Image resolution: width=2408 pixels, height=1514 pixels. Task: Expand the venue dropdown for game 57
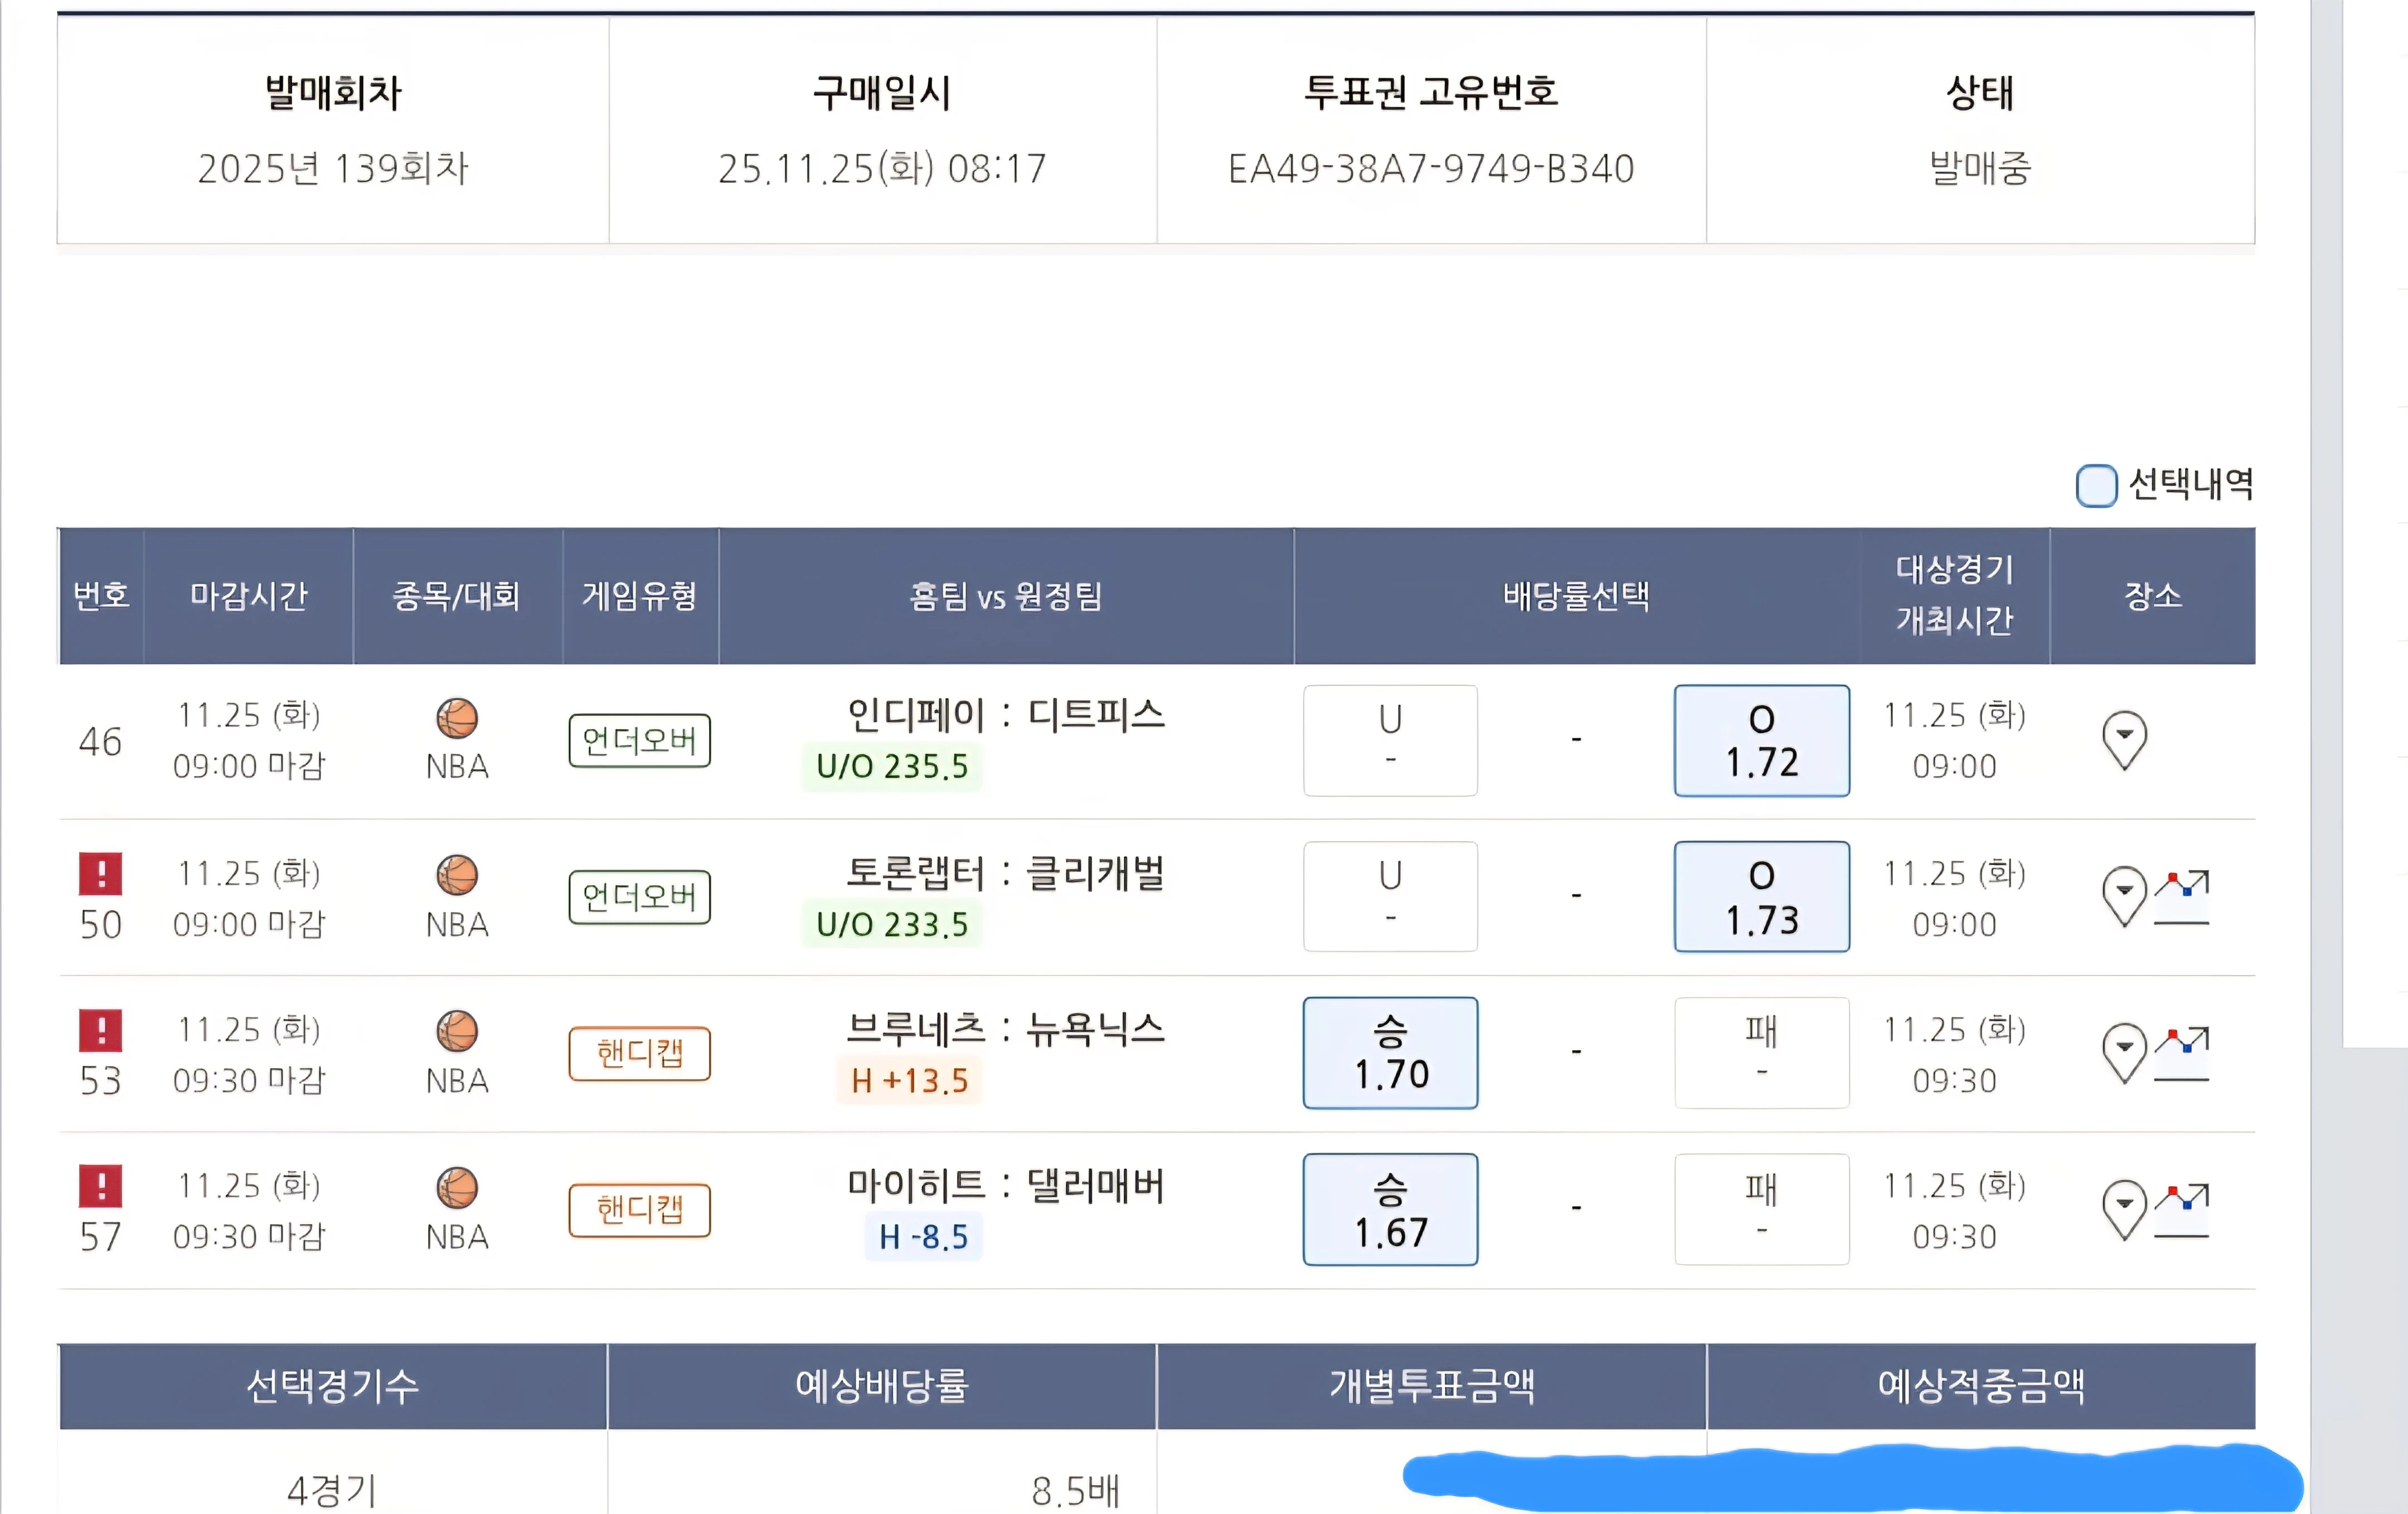(x=2124, y=1208)
